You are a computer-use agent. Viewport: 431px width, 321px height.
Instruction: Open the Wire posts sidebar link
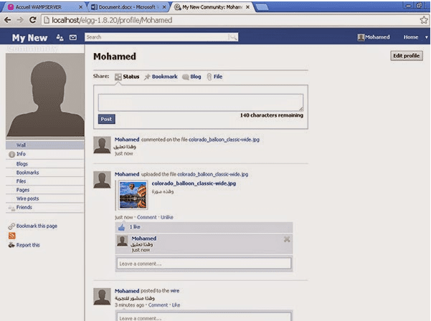(x=27, y=198)
